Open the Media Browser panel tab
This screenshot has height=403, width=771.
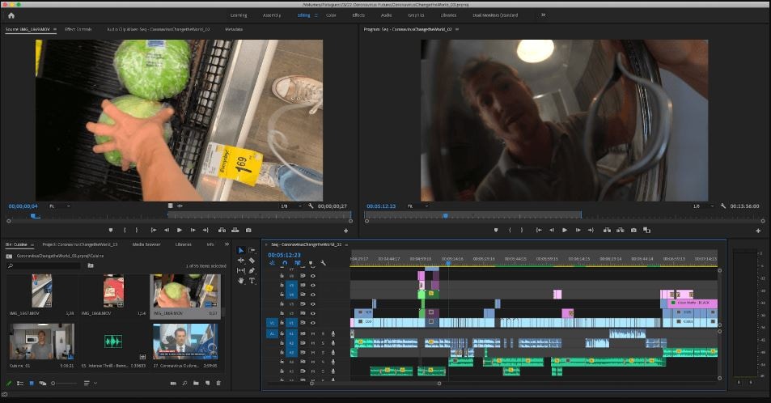(x=146, y=244)
